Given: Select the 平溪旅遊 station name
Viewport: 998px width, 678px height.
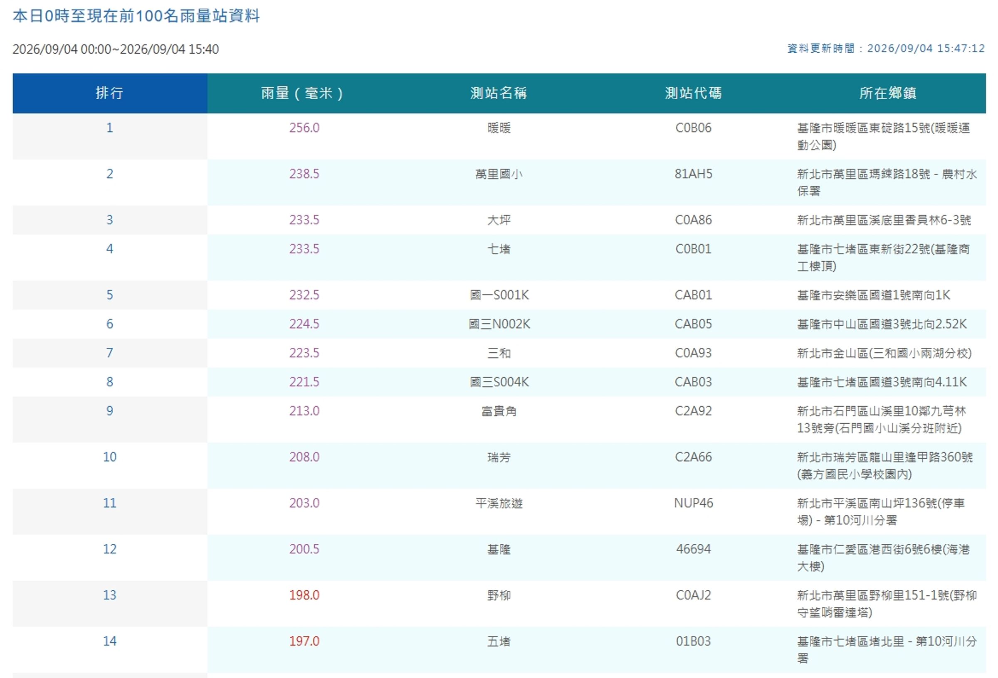Looking at the screenshot, I should 499,503.
